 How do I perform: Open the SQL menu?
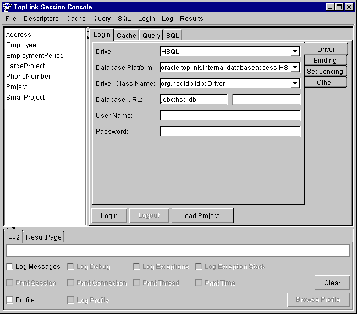tap(124, 19)
